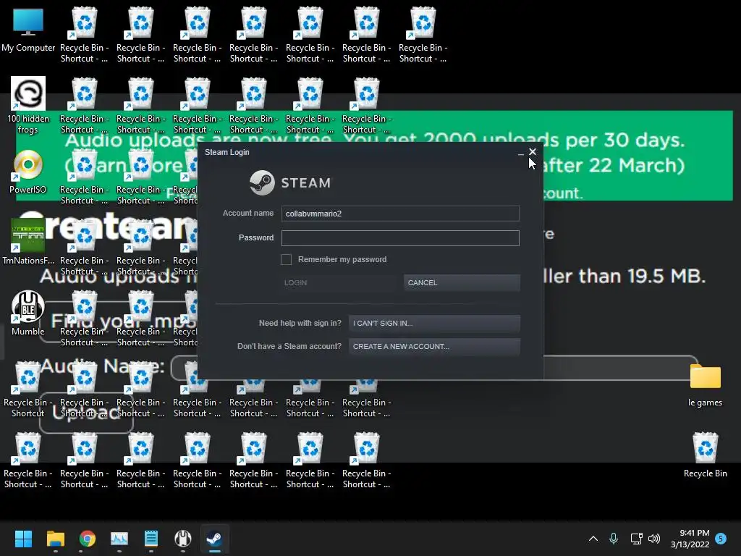Open the performance monitor taskbar icon

[x=119, y=539]
